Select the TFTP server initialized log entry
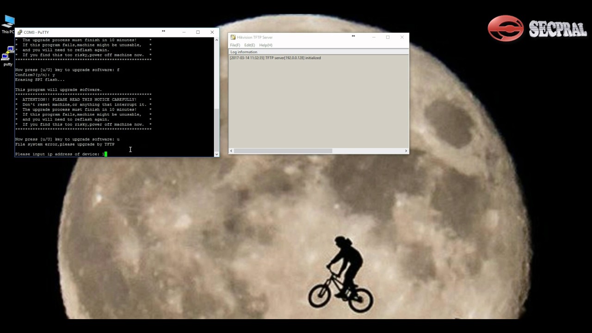 point(275,58)
